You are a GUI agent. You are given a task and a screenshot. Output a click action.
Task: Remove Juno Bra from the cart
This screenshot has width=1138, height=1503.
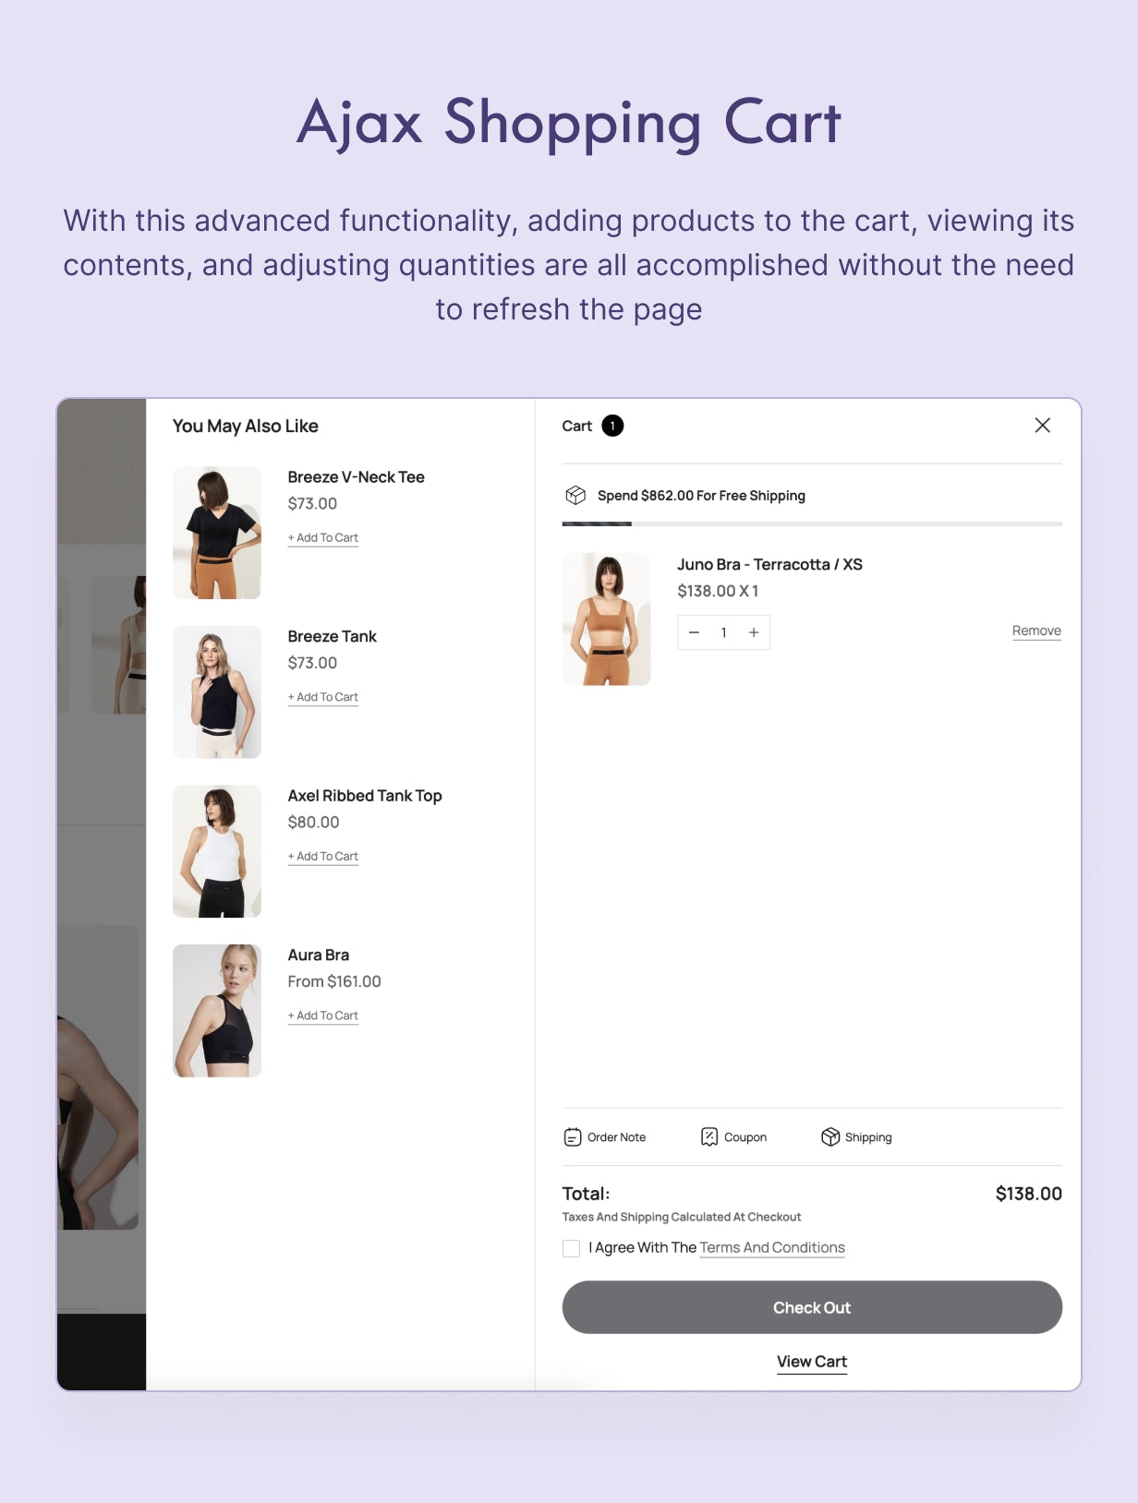coord(1036,631)
